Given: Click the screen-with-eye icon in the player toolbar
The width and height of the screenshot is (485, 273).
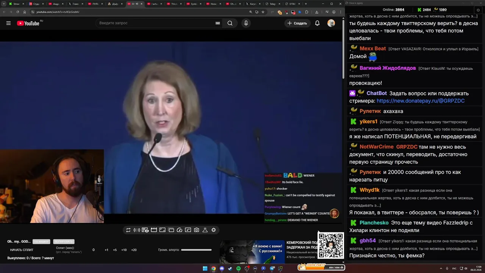Looking at the screenshot, I should click(x=145, y=230).
